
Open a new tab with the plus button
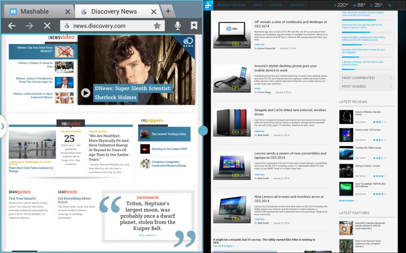click(168, 11)
